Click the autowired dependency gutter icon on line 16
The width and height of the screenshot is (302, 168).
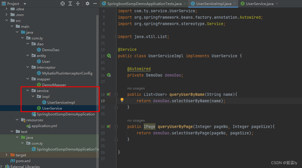109,75
